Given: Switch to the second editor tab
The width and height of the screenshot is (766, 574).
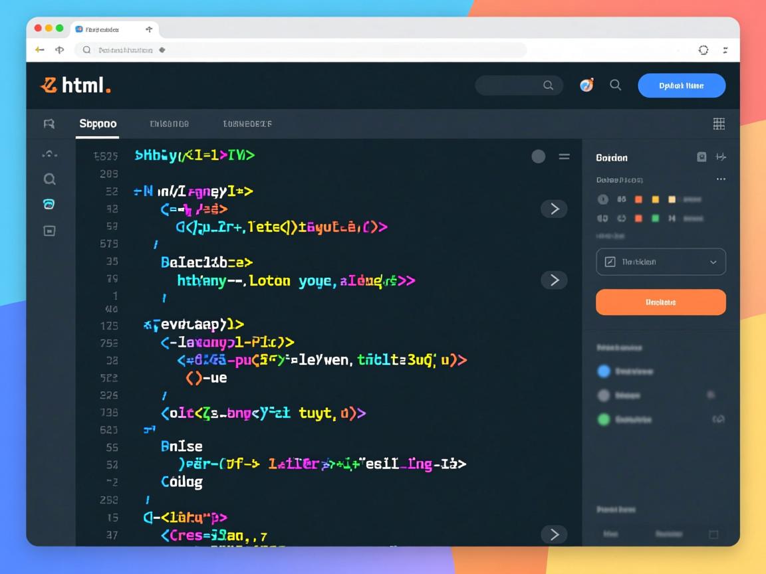Looking at the screenshot, I should click(x=169, y=124).
